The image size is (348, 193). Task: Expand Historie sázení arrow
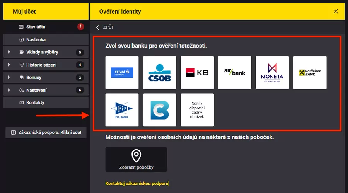9,65
